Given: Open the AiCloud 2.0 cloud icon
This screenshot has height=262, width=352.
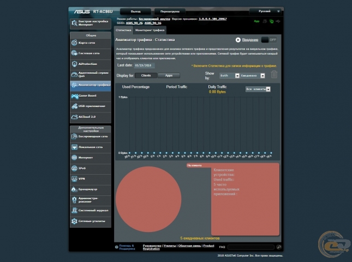Looking at the screenshot, I should 74,117.
